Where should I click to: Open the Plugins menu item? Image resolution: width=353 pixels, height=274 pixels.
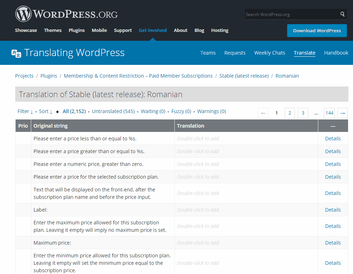click(x=77, y=30)
